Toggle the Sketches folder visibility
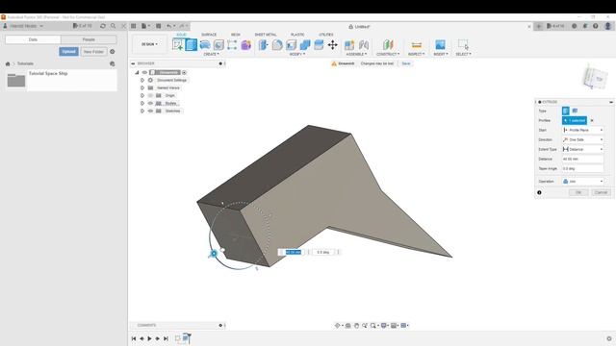This screenshot has width=616, height=346. pos(150,111)
